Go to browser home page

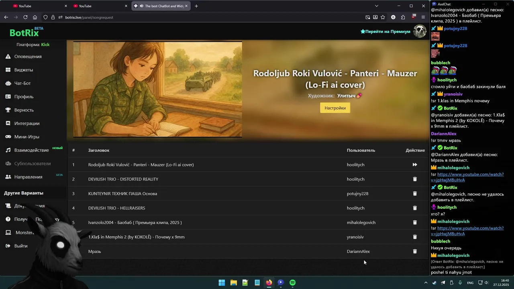tap(35, 17)
